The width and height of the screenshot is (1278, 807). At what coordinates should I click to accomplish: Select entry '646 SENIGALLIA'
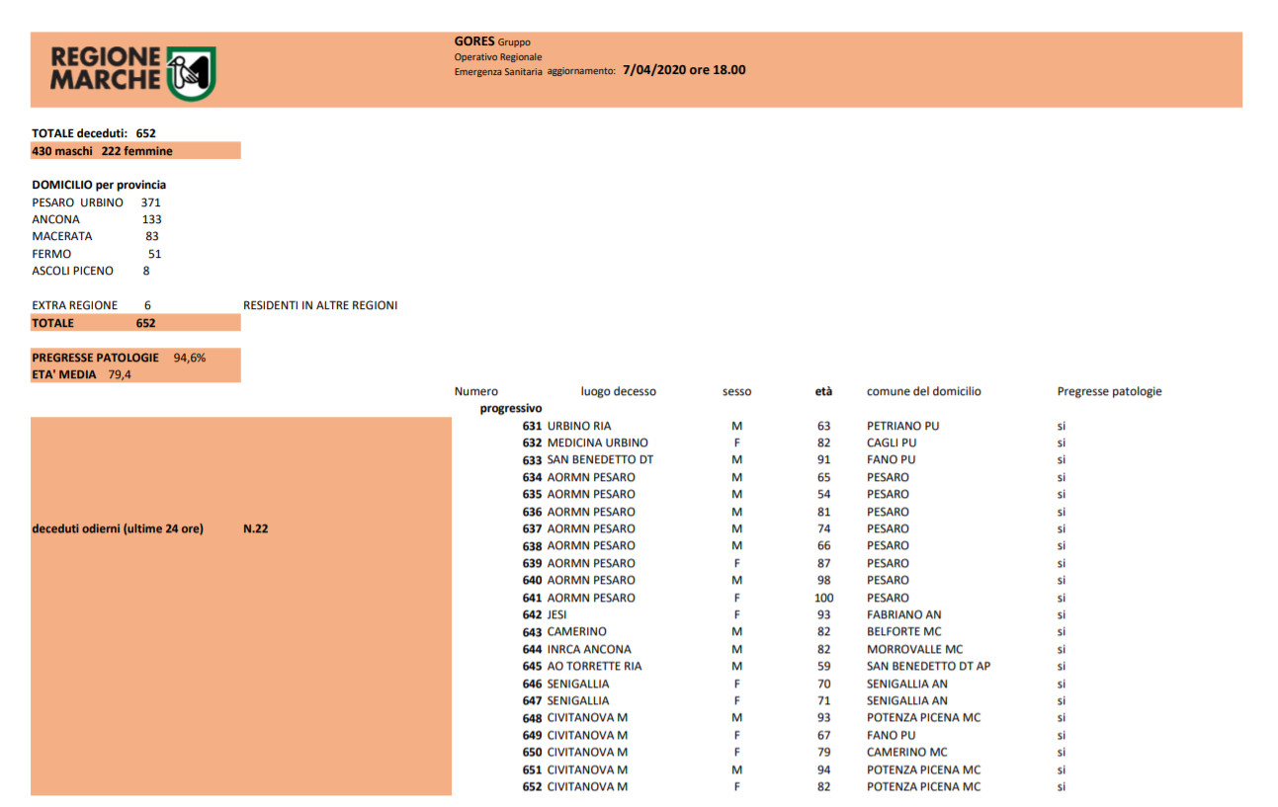pos(565,684)
